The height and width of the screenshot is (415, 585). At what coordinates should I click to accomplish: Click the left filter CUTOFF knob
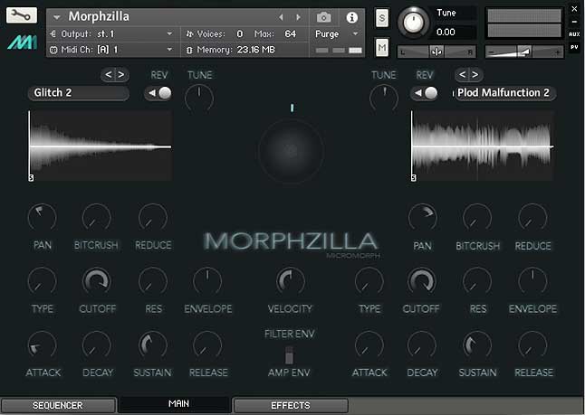click(x=97, y=281)
